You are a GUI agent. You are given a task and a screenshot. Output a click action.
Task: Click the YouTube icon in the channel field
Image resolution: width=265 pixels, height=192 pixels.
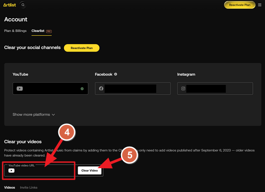coord(19,89)
